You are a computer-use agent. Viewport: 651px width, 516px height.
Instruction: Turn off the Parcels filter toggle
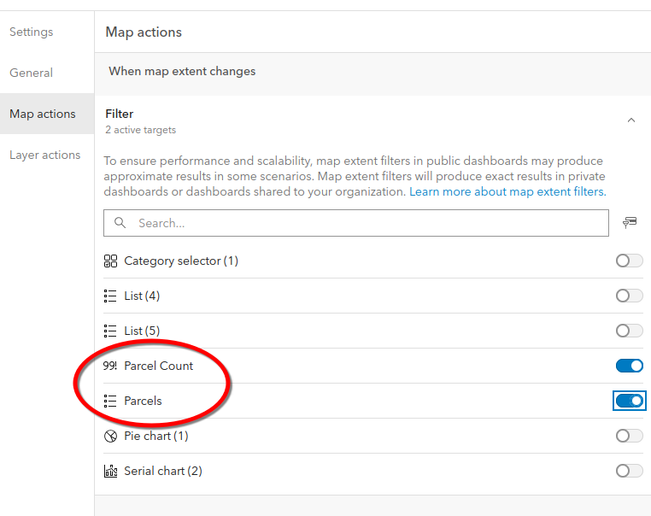[x=629, y=401]
